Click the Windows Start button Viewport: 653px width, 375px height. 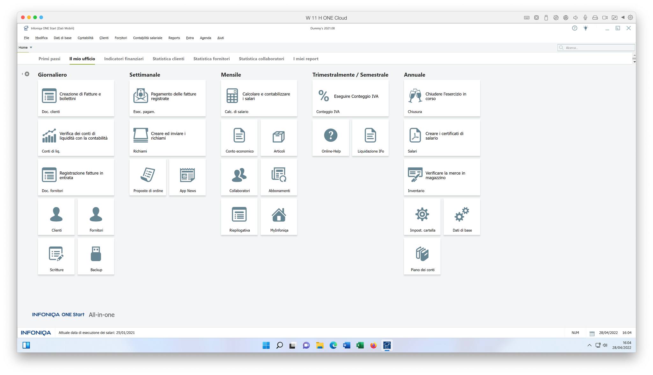click(x=266, y=345)
